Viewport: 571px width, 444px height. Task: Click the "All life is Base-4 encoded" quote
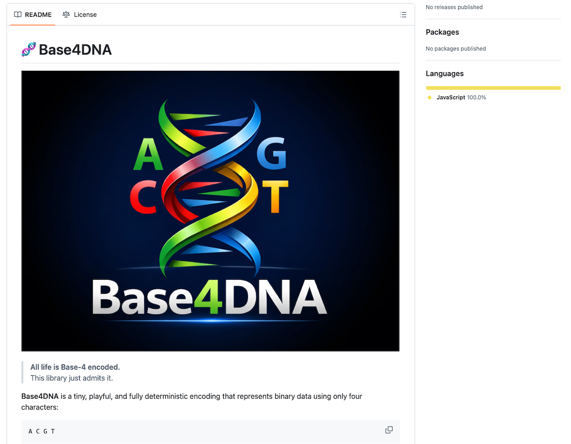[75, 367]
